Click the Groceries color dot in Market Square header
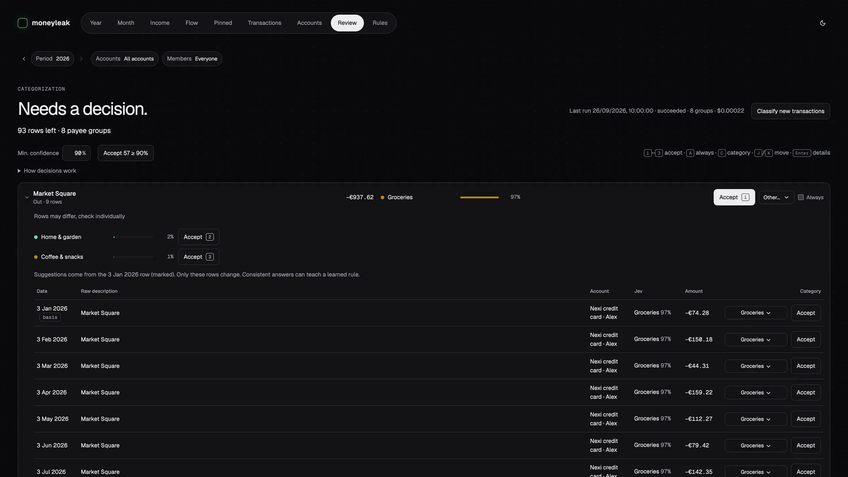 (x=382, y=198)
